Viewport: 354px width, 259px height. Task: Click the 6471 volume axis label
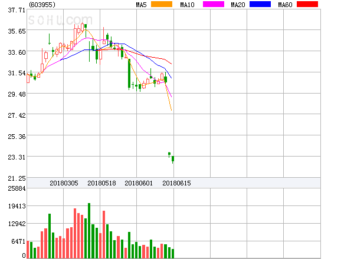tap(18, 241)
